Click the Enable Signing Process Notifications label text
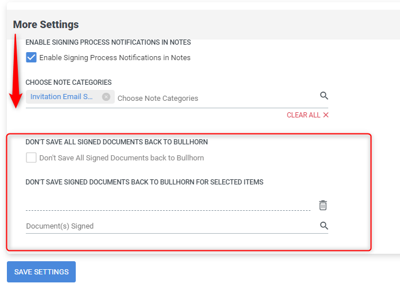 coord(115,58)
